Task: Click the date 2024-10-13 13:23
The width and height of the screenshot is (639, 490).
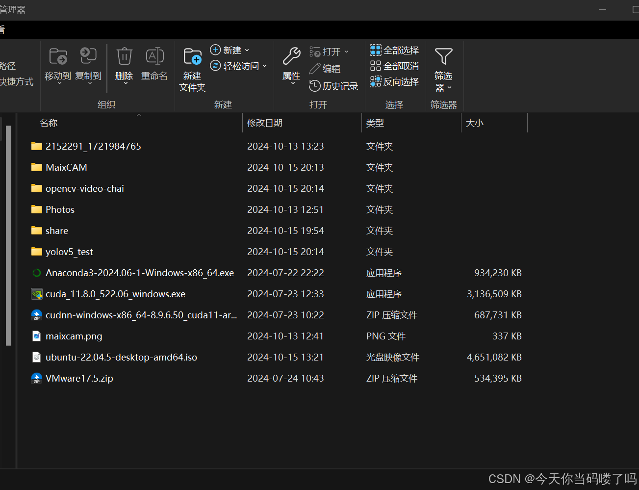Action: pos(285,146)
